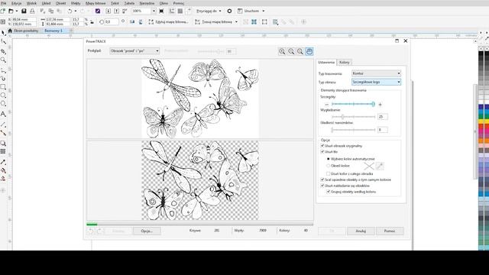Image resolution: width=489 pixels, height=275 pixels.
Task: Click the zoom to fit icon in PowerTRACE
Action: [x=300, y=51]
